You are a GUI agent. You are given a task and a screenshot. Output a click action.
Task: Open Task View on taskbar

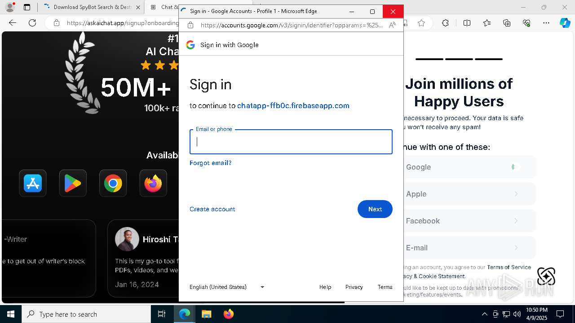[x=162, y=314]
